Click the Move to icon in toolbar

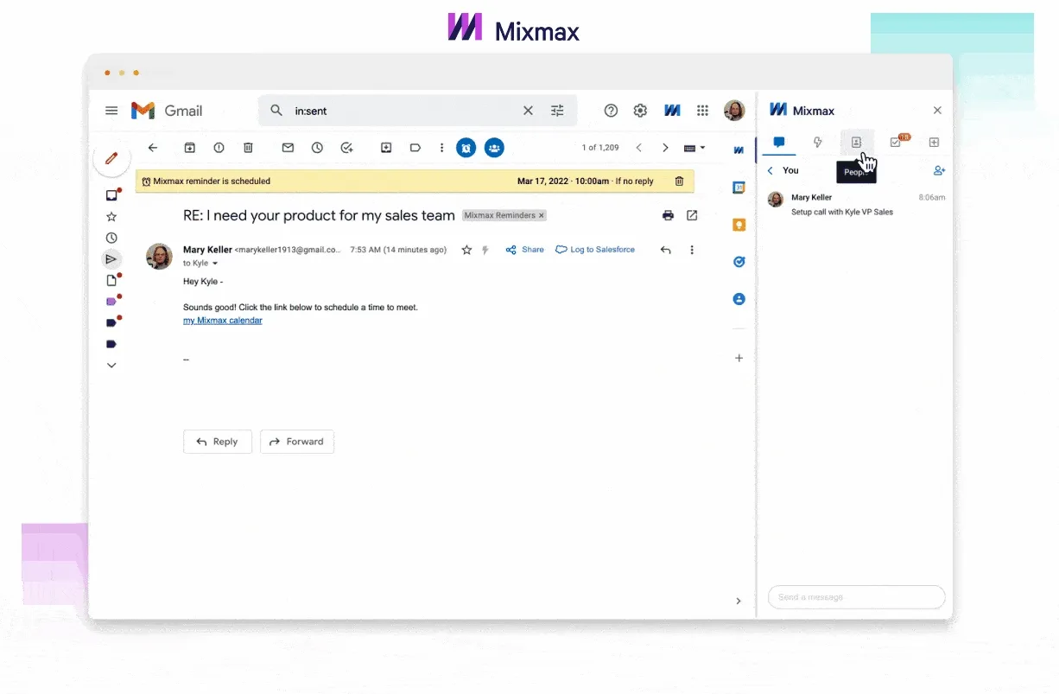click(x=386, y=148)
